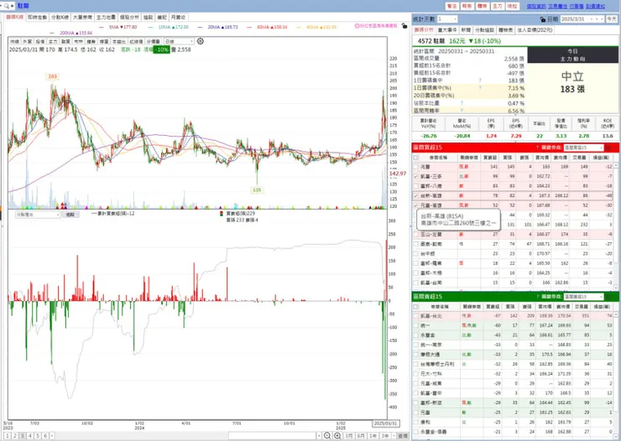The height and width of the screenshot is (441, 621).
Task: Click help question mark beside 佔股本比重
Action: pos(462,103)
